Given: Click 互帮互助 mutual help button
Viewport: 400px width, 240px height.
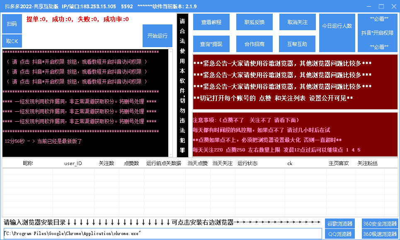Looking at the screenshot, I should click(298, 44).
